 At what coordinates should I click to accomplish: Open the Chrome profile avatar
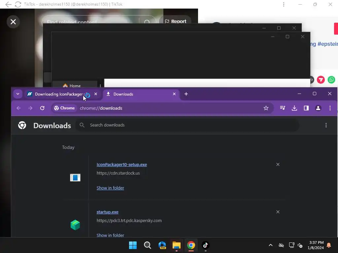coord(318,108)
